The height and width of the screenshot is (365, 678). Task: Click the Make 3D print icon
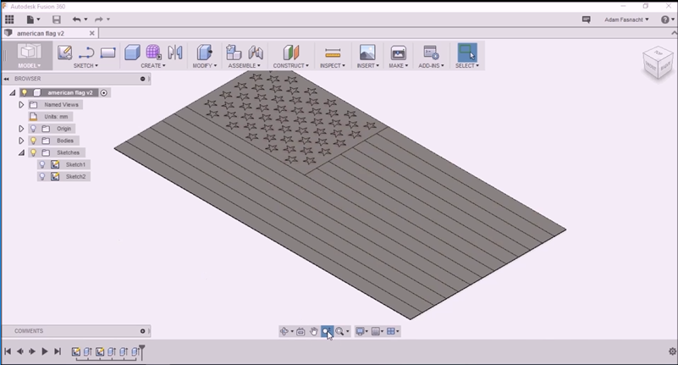(398, 53)
